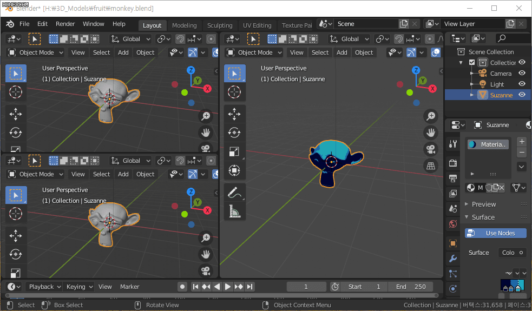Viewport: 532px width, 311px height.
Task: Open the World properties globe tab
Action: [453, 224]
